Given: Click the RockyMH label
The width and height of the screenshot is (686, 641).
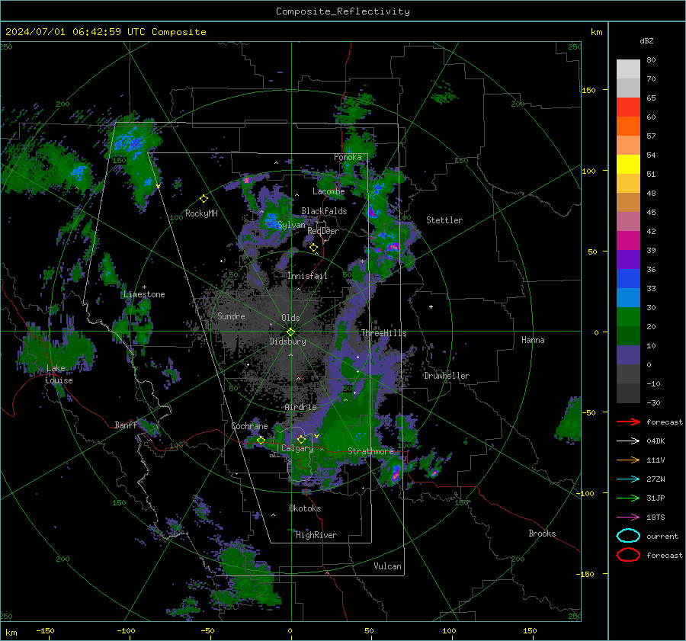Looking at the screenshot, I should click(x=201, y=213).
